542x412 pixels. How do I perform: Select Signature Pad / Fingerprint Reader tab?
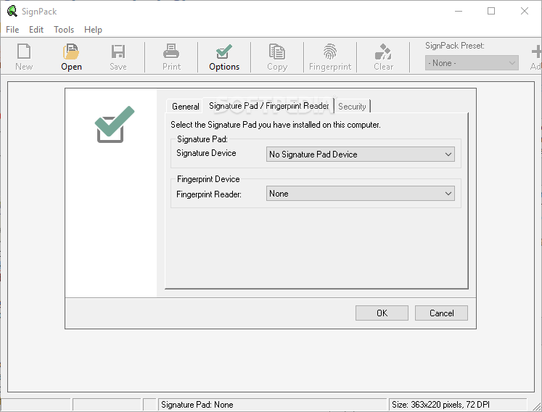point(268,106)
